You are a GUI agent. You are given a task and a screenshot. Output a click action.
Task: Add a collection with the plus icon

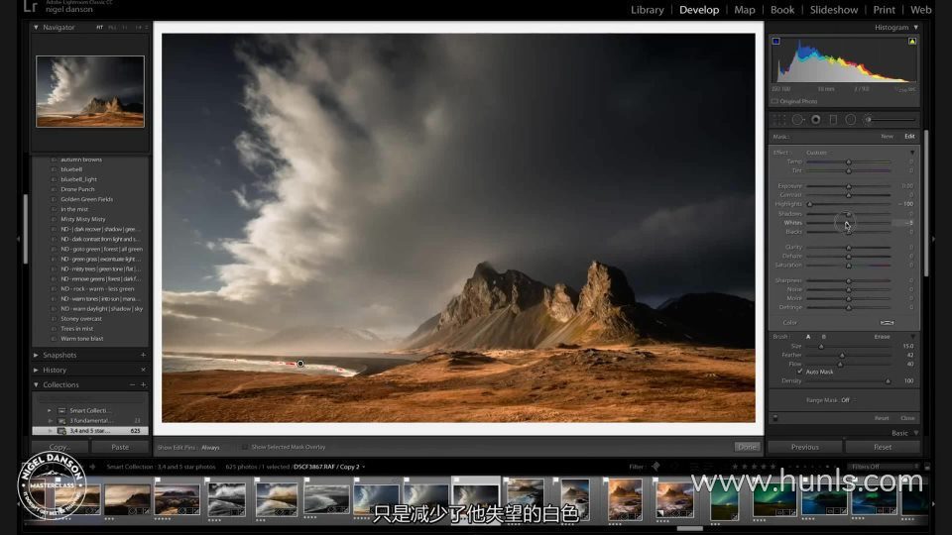click(x=143, y=384)
